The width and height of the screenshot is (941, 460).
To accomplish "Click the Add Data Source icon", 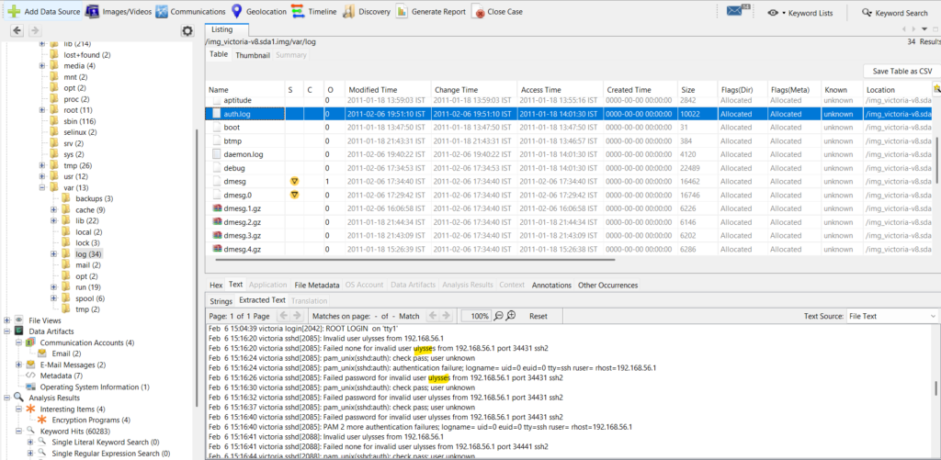I will [14, 11].
